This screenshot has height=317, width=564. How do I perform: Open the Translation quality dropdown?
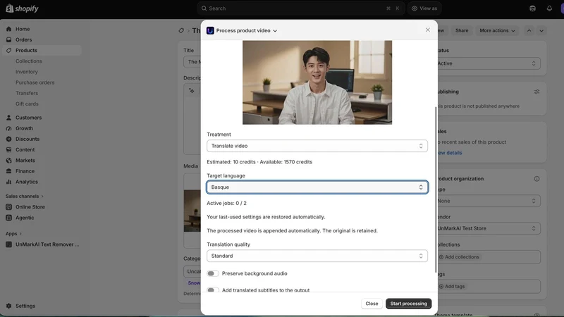click(317, 256)
